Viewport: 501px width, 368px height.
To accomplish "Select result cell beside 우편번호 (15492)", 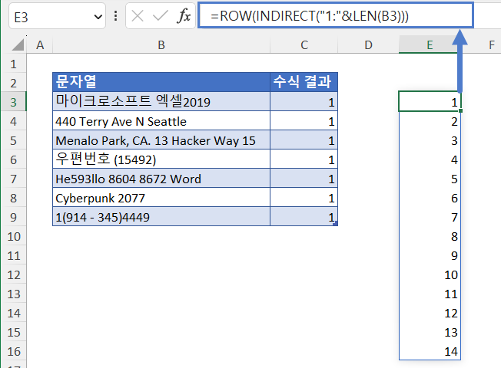I will tap(304, 159).
